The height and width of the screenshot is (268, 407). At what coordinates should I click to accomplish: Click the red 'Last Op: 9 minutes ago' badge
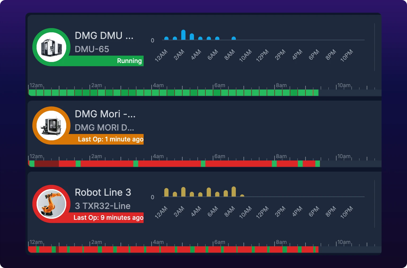pyautogui.click(x=108, y=218)
